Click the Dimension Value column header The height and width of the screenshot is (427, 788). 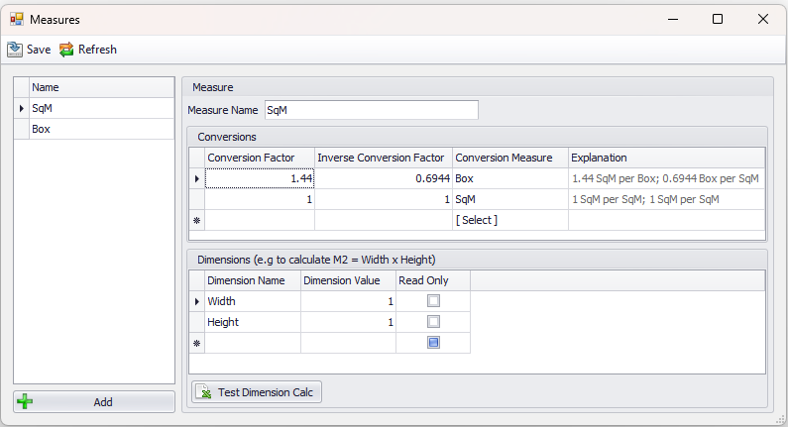348,280
